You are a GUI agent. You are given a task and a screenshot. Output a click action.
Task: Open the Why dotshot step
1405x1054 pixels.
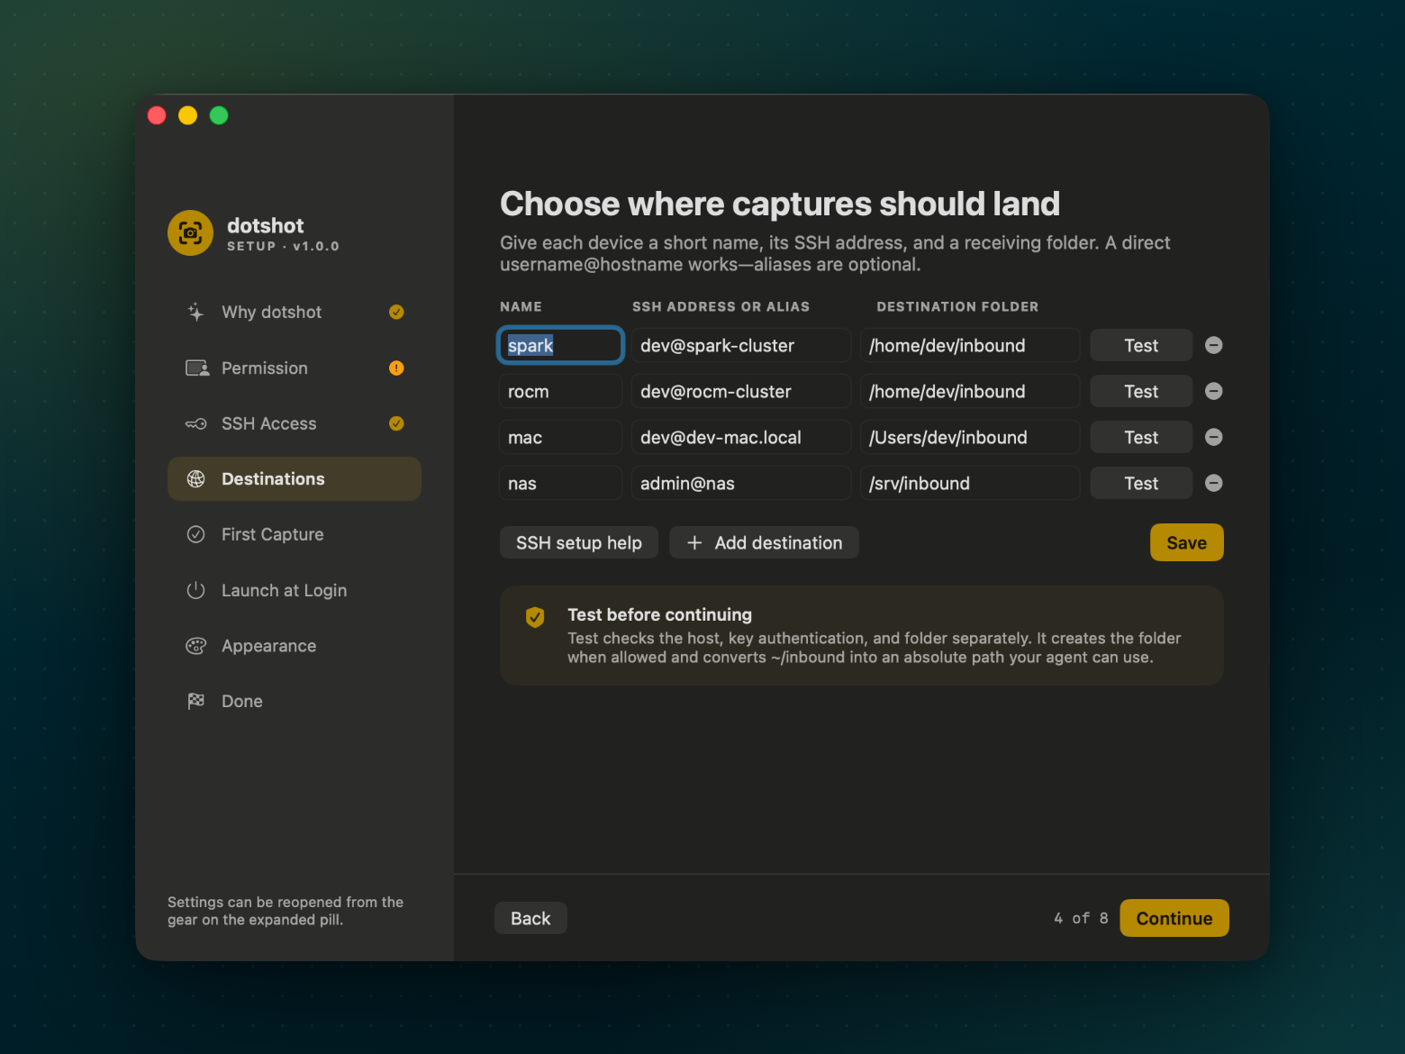[x=295, y=312]
